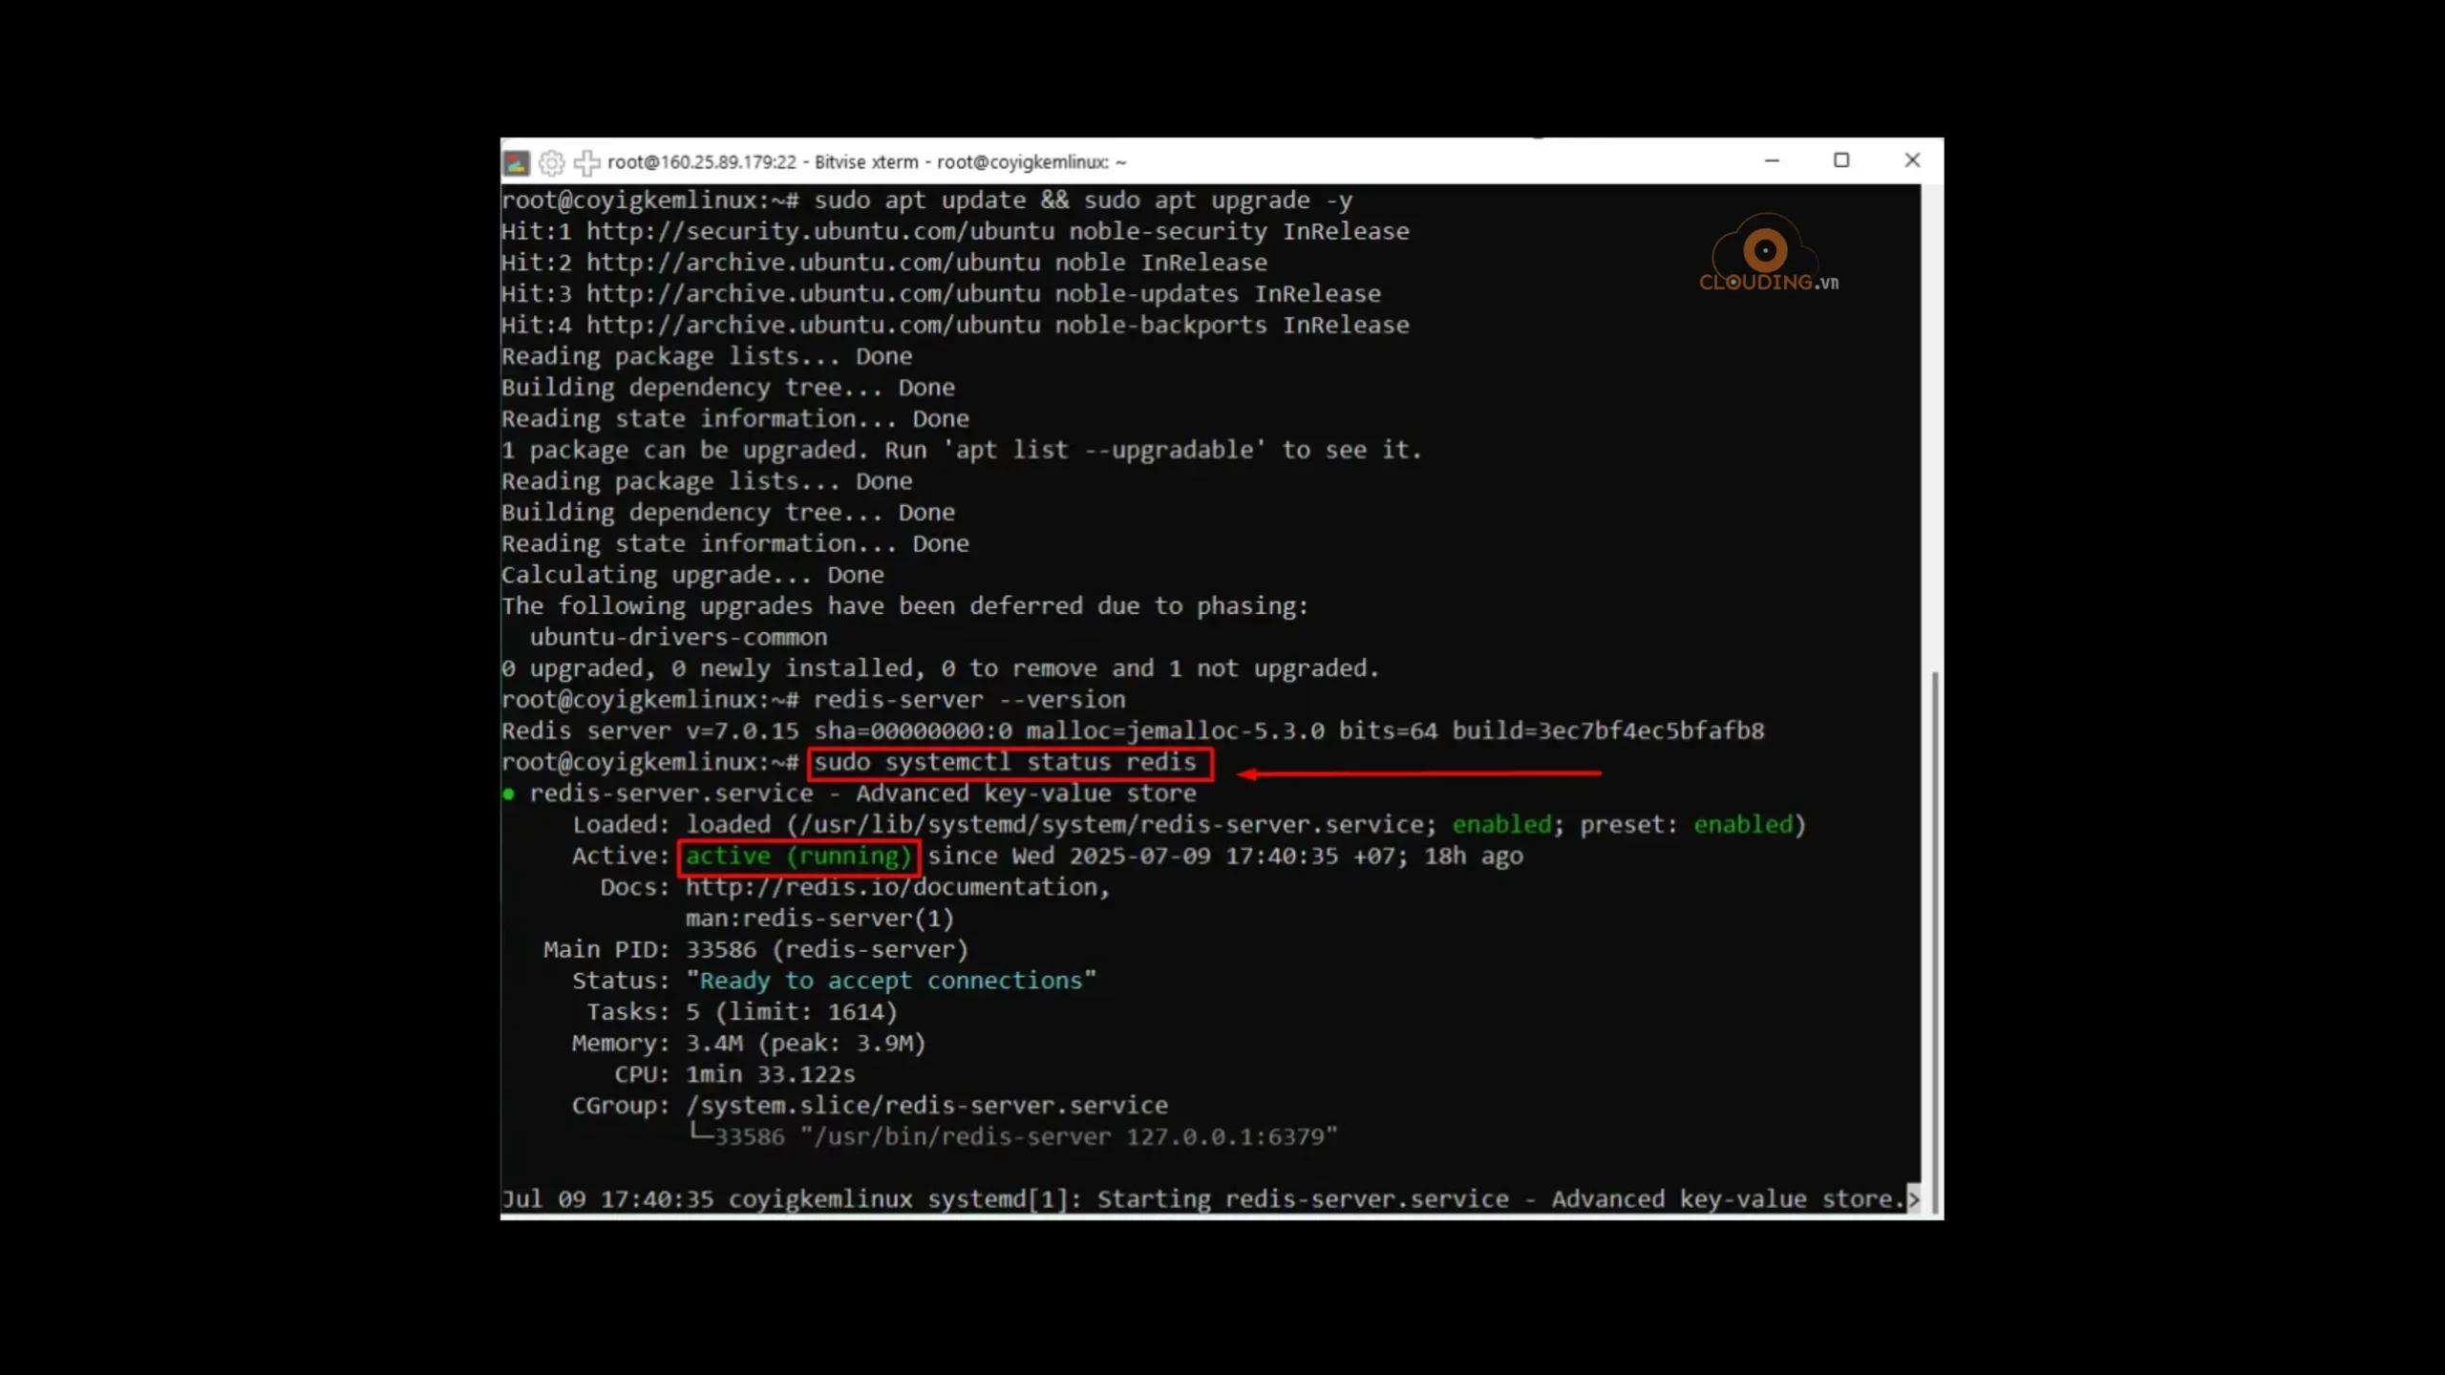Click the 'Loaded: loaded (/usr/lib/systemd/system/redis-server.service' line
The image size is (2445, 1375).
pos(1189,825)
